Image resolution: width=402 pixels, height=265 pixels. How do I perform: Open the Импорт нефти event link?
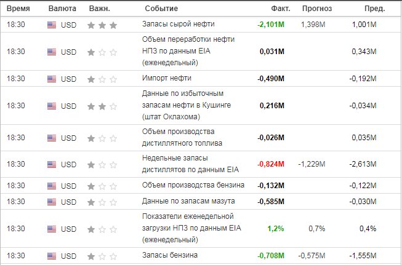tap(167, 78)
